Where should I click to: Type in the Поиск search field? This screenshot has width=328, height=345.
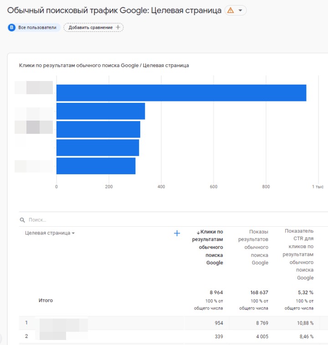[x=91, y=220]
